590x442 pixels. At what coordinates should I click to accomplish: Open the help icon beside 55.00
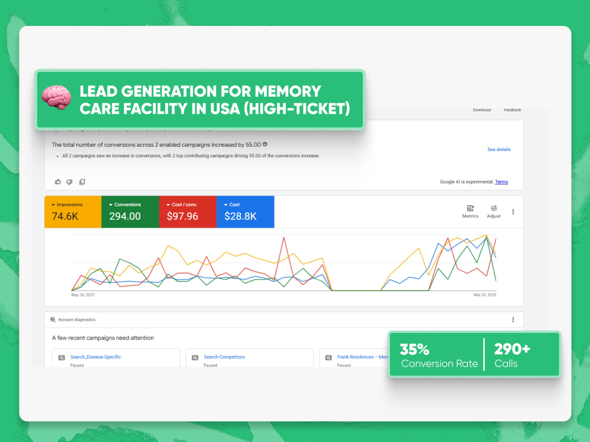click(x=265, y=144)
